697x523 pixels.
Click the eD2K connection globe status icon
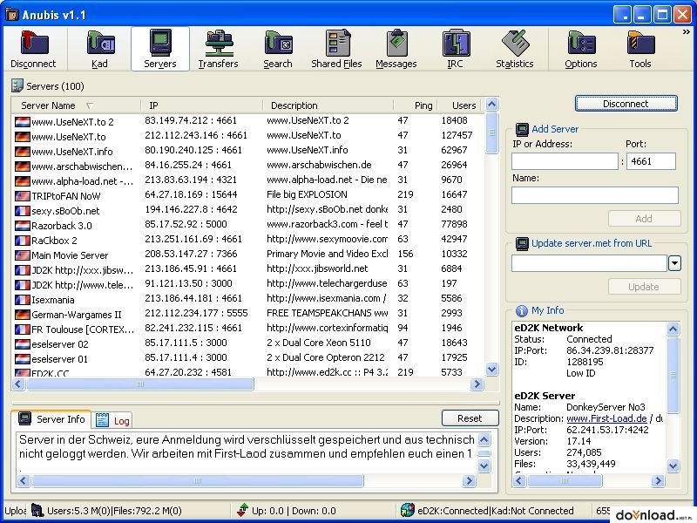[x=407, y=511]
